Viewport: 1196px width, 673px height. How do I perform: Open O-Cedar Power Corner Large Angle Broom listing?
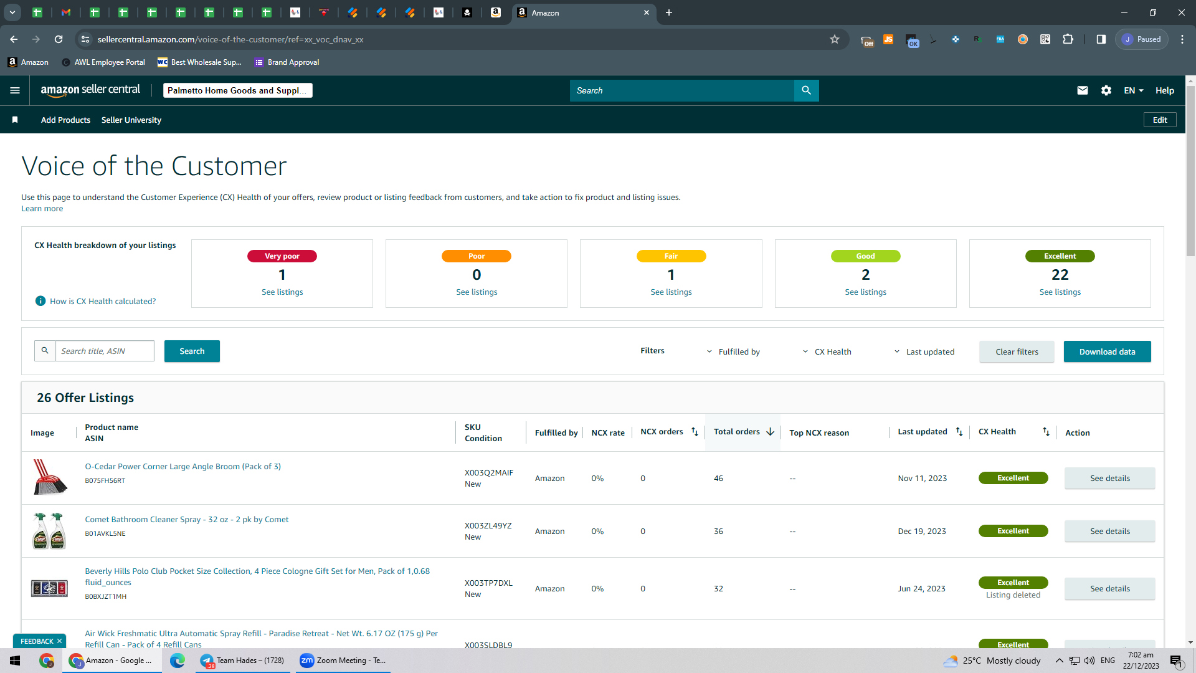[x=183, y=466]
